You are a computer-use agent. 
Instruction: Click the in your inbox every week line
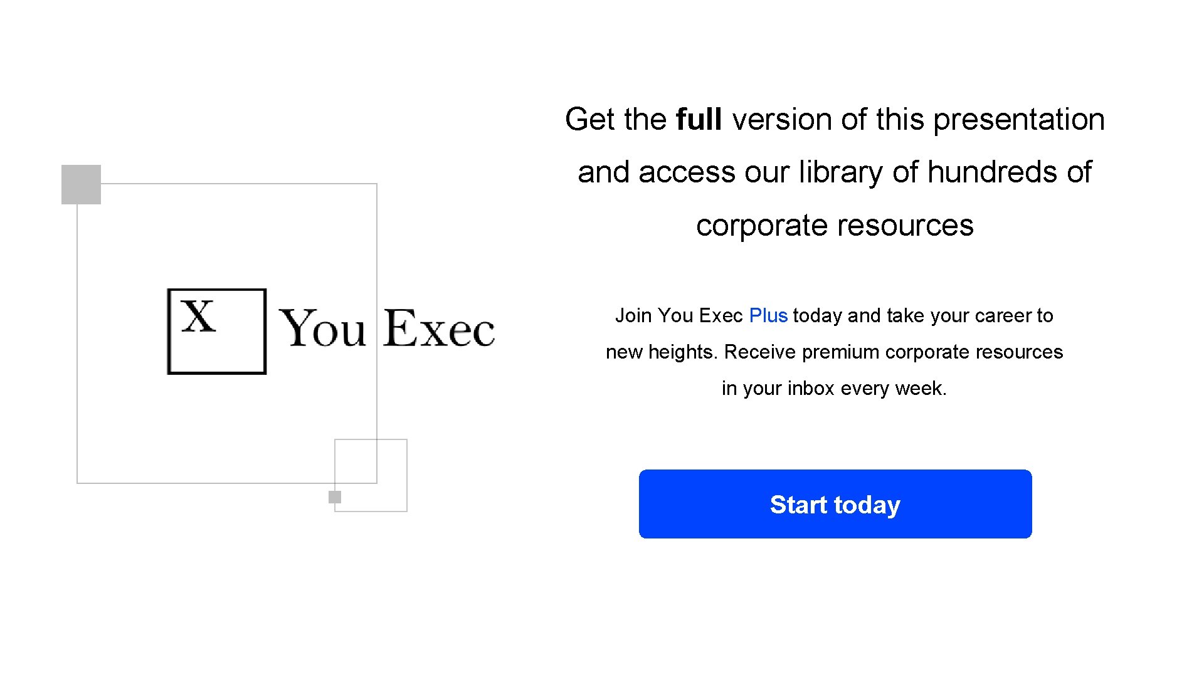point(834,388)
